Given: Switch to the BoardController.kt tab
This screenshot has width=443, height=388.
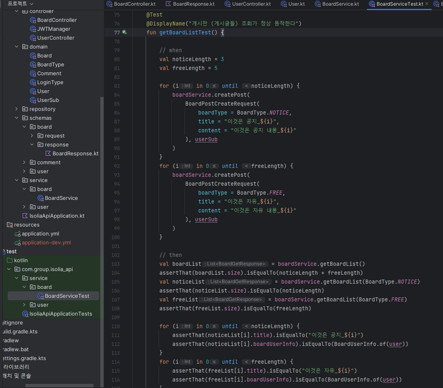Looking at the screenshot, I should (x=131, y=4).
